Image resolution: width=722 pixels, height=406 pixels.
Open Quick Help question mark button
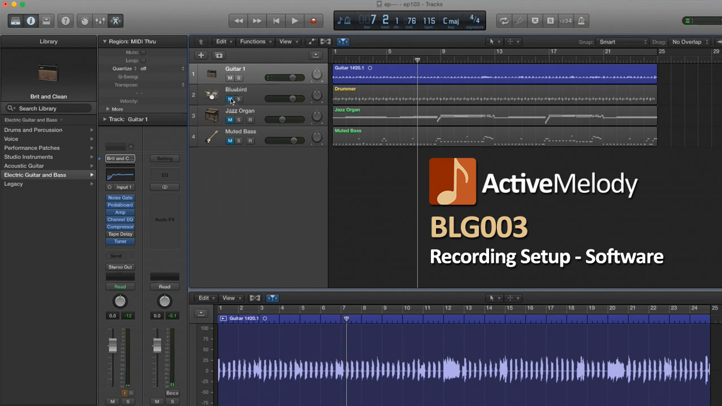coord(66,21)
